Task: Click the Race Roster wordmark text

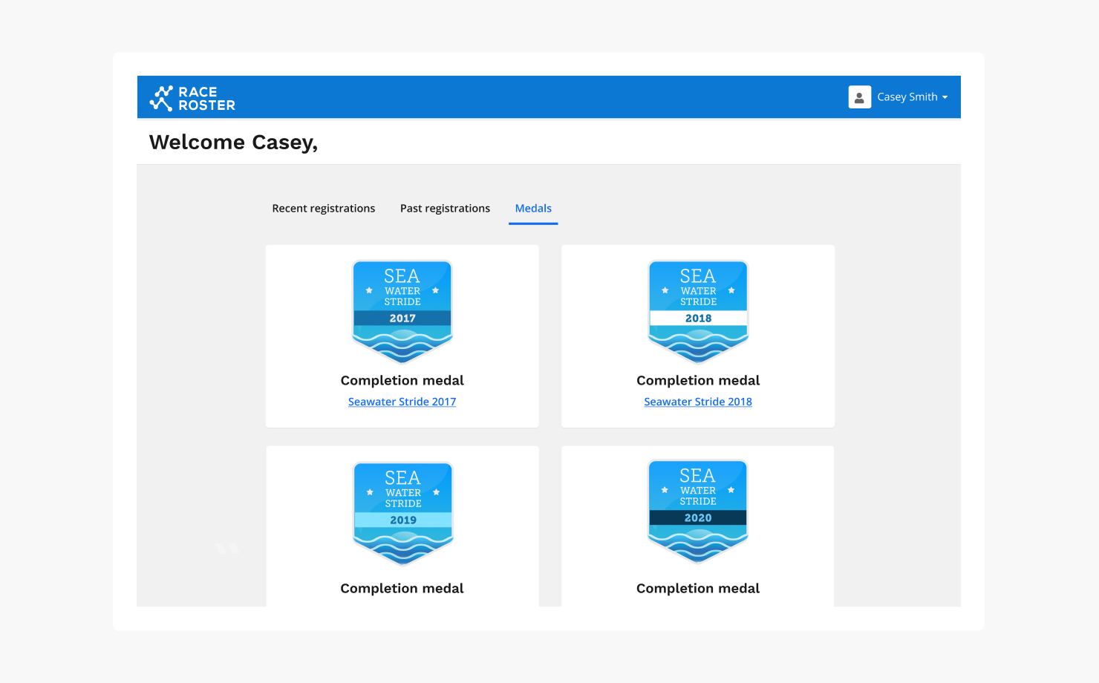Action: coord(206,98)
